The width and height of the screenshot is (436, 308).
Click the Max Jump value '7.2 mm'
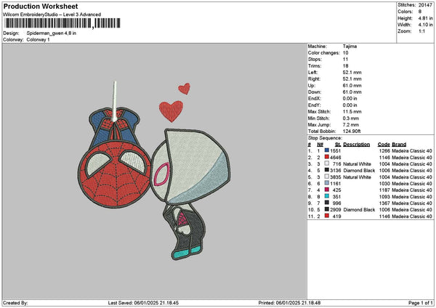click(351, 125)
